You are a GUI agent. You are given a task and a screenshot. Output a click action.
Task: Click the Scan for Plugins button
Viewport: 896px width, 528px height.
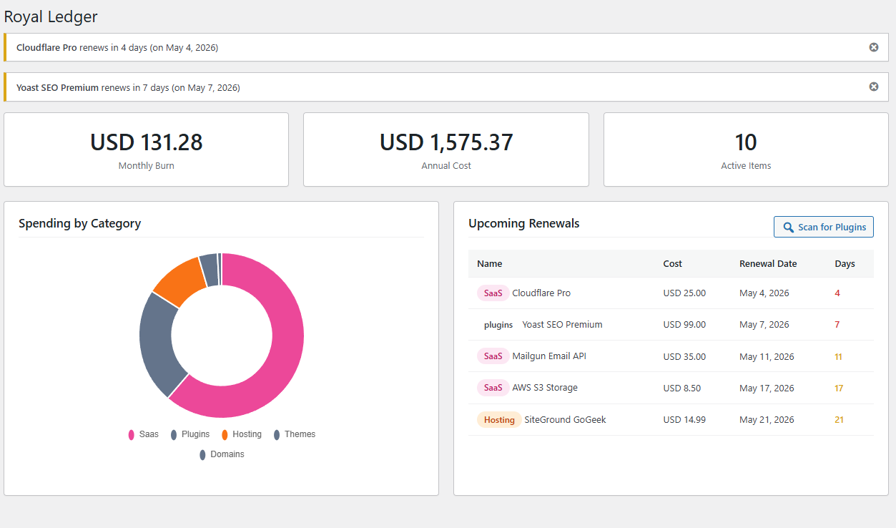pyautogui.click(x=824, y=227)
